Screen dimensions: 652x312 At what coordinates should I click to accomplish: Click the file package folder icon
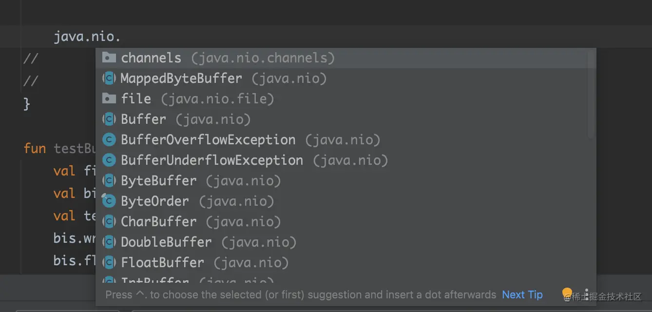[109, 98]
